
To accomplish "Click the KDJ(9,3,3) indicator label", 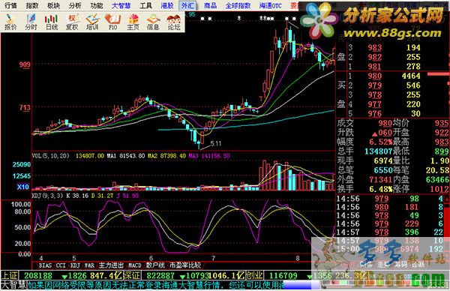I will 48,196.
